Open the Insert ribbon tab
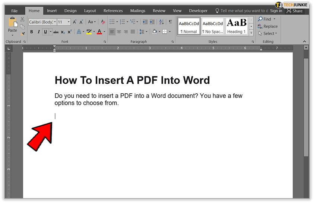 click(52, 11)
